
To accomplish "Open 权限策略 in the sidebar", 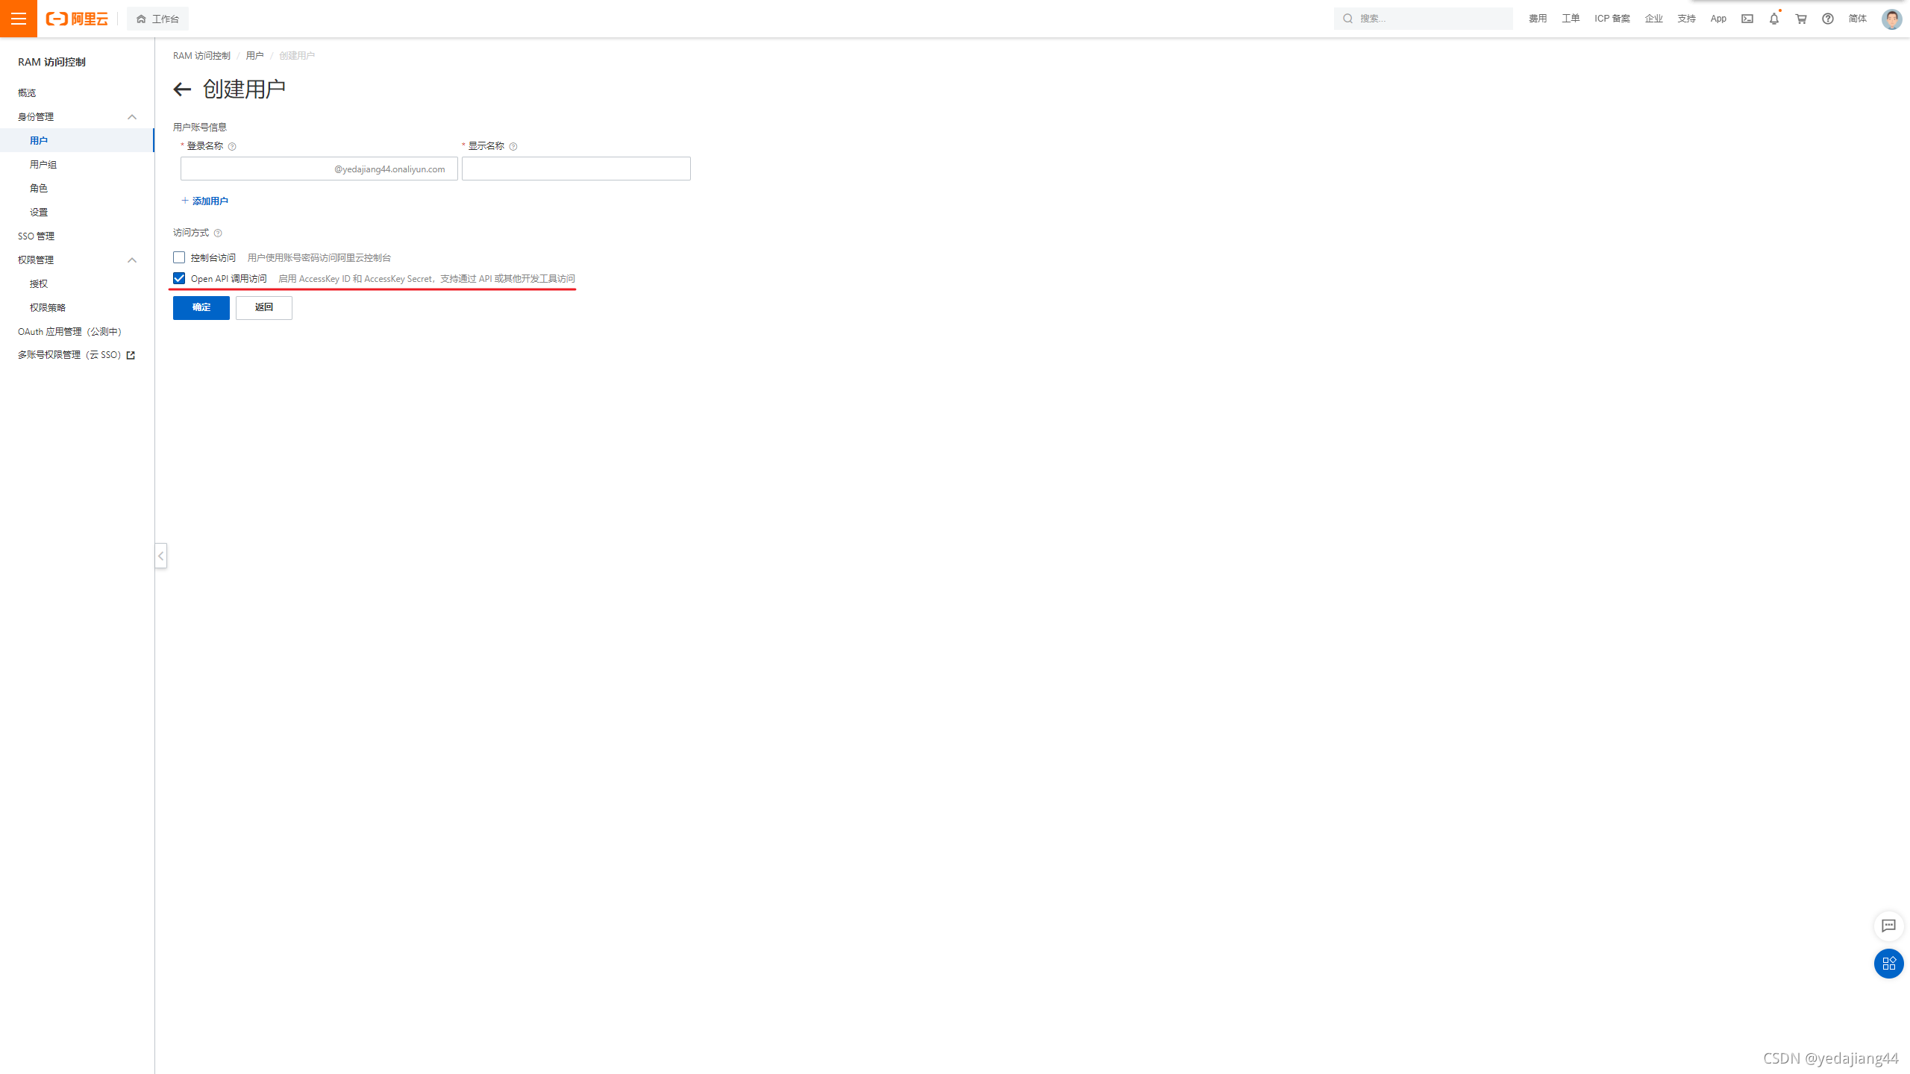I will click(48, 308).
